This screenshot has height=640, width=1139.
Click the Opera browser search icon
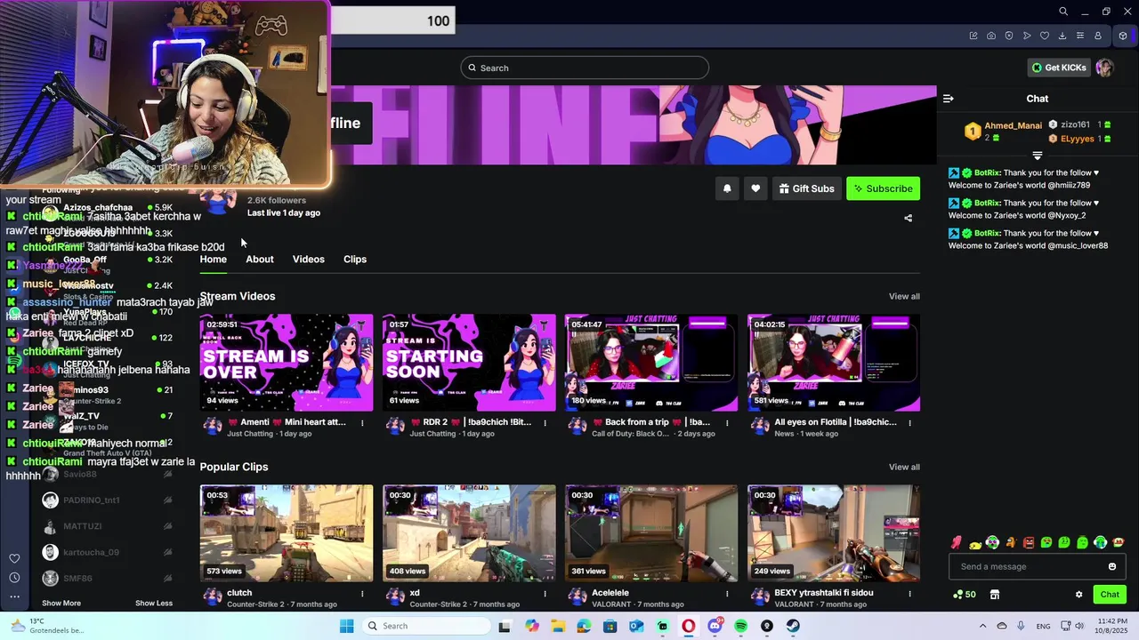tap(1062, 12)
